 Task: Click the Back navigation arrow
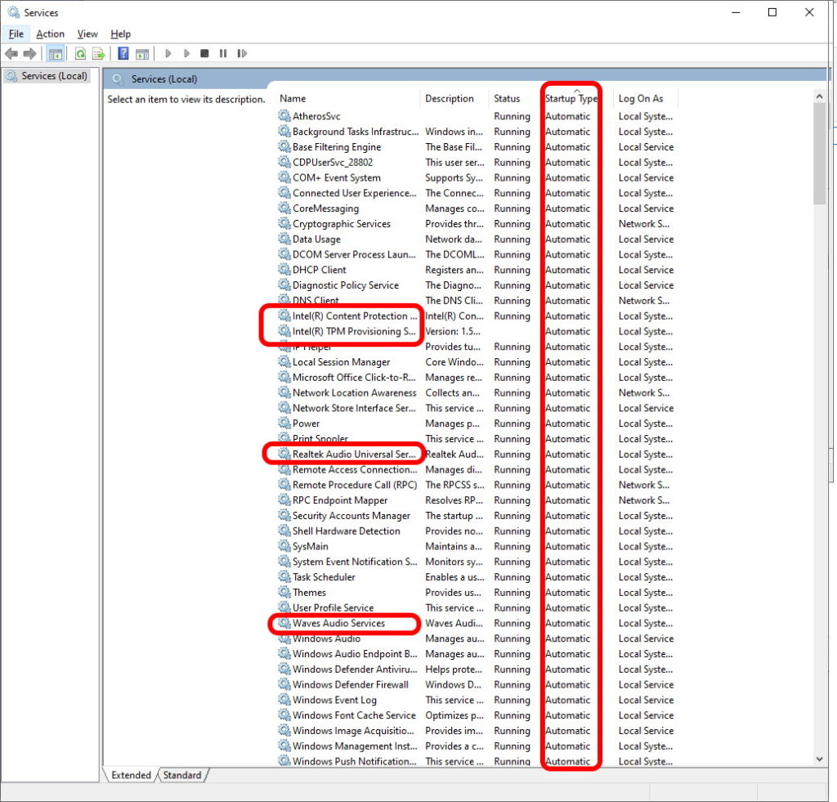click(x=11, y=53)
